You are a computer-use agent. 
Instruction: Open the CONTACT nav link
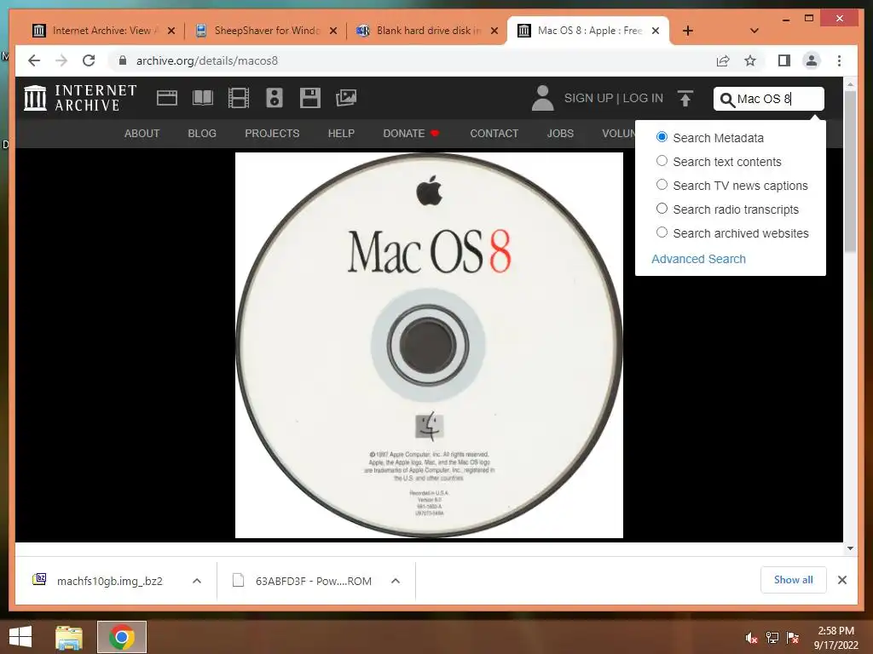(x=494, y=134)
